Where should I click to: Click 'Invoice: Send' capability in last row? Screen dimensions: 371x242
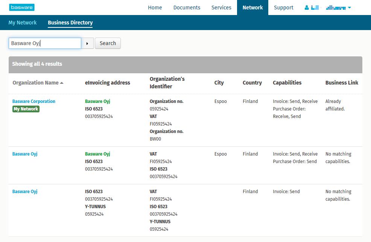[286, 191]
